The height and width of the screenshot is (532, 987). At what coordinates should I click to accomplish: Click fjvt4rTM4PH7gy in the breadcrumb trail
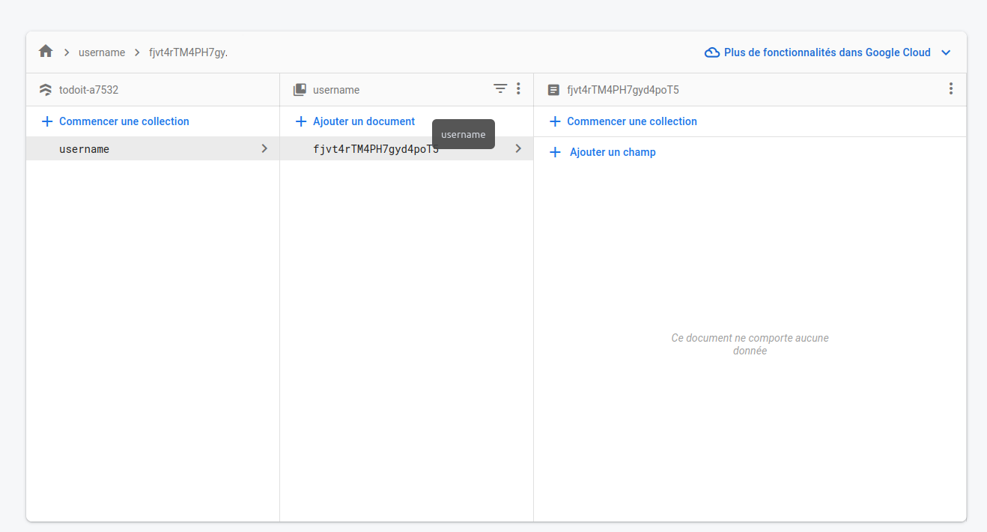tap(186, 52)
